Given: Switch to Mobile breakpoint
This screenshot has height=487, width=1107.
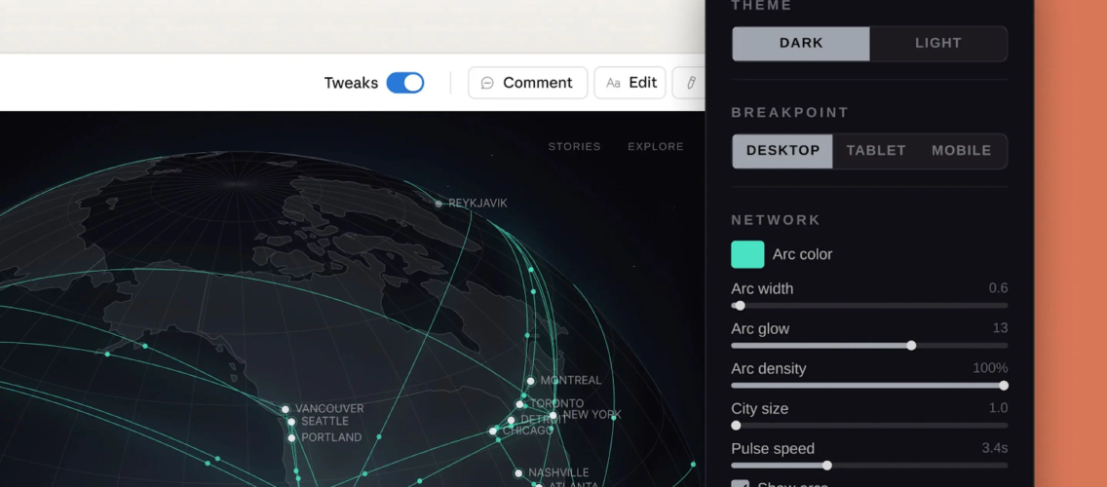Looking at the screenshot, I should click(x=961, y=151).
